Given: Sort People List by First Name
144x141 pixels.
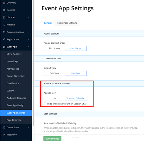Looking at the screenshot, I should point(54,48).
